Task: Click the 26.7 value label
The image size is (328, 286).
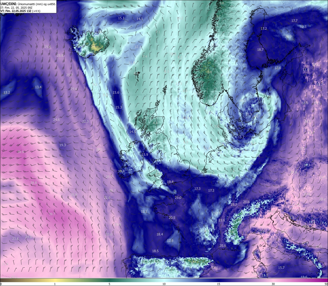Action: [x=112, y=191]
